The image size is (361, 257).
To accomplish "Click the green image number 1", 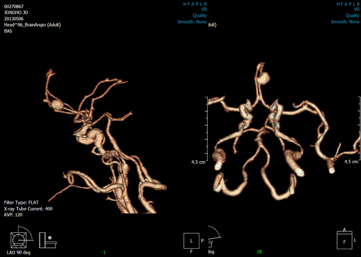I will (x=104, y=252).
